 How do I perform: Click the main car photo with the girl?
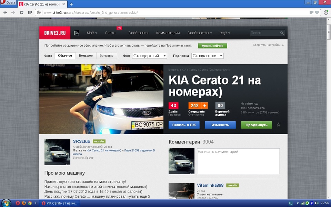pyautogui.click(x=101, y=99)
